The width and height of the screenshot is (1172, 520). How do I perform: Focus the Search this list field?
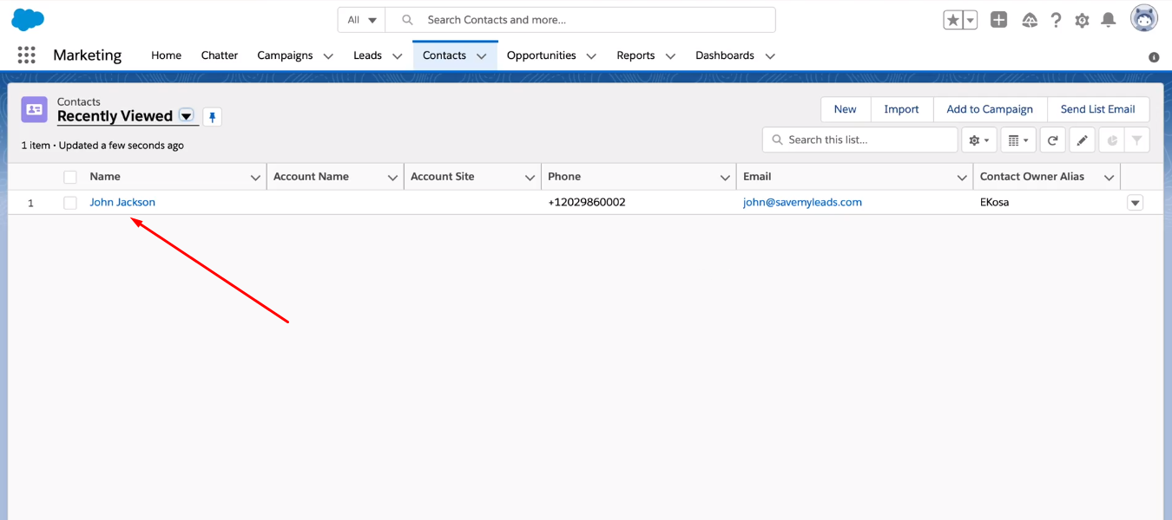tap(859, 140)
